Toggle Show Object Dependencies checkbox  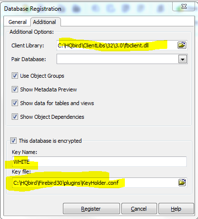point(15,117)
